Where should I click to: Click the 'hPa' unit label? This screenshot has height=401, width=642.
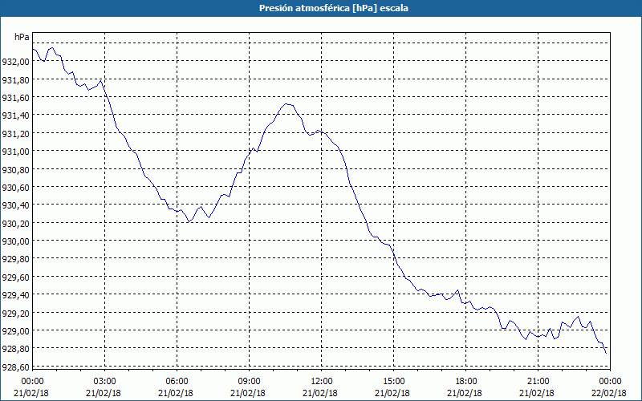pos(22,37)
